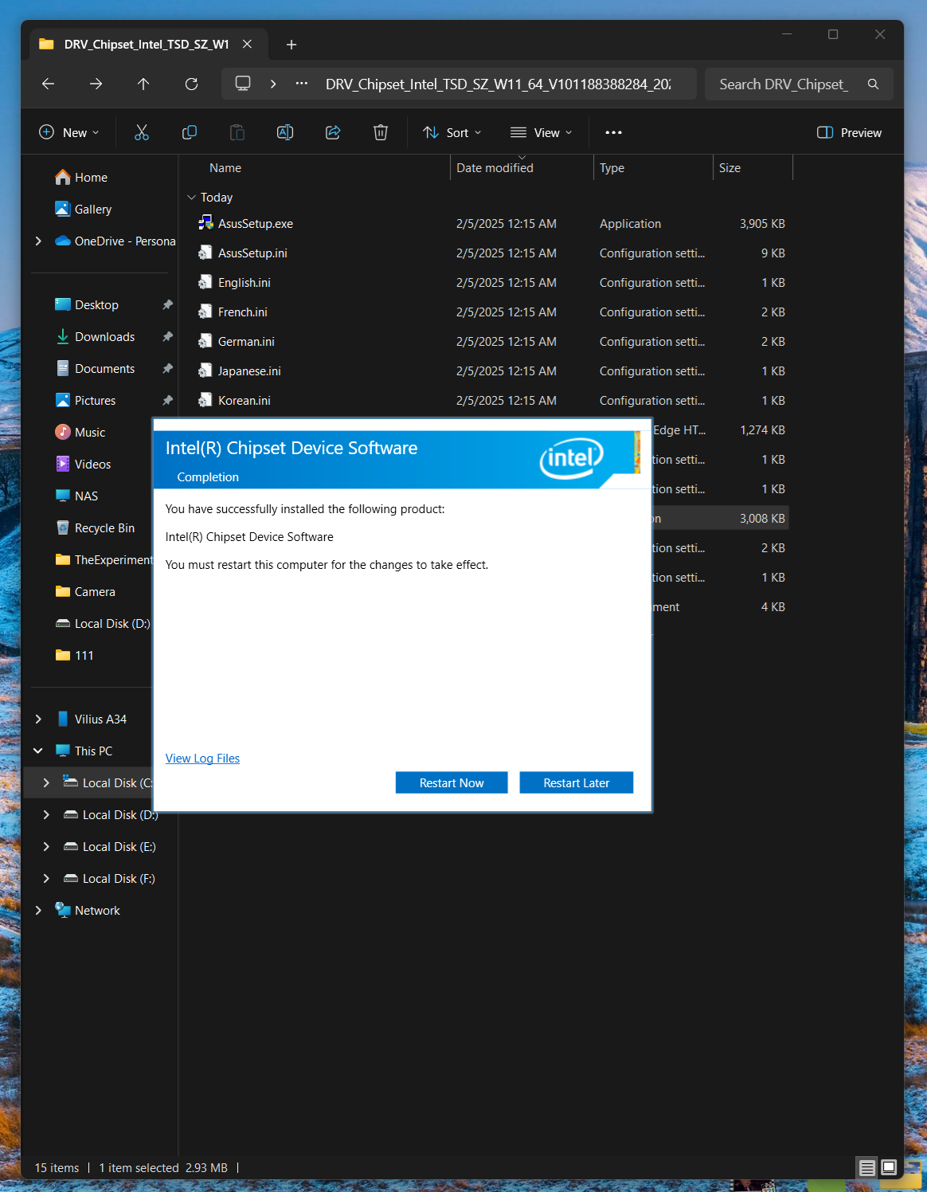This screenshot has width=927, height=1192.
Task: Click the address bar path text
Action: [498, 84]
